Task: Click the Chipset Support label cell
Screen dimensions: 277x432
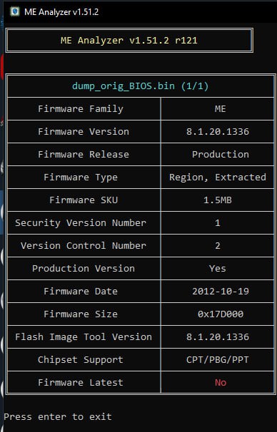Action: (84, 360)
